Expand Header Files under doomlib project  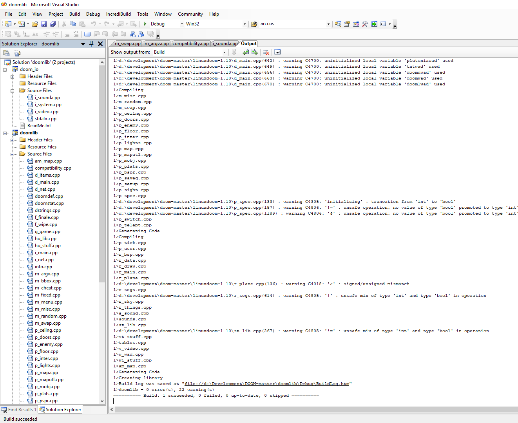(13, 140)
